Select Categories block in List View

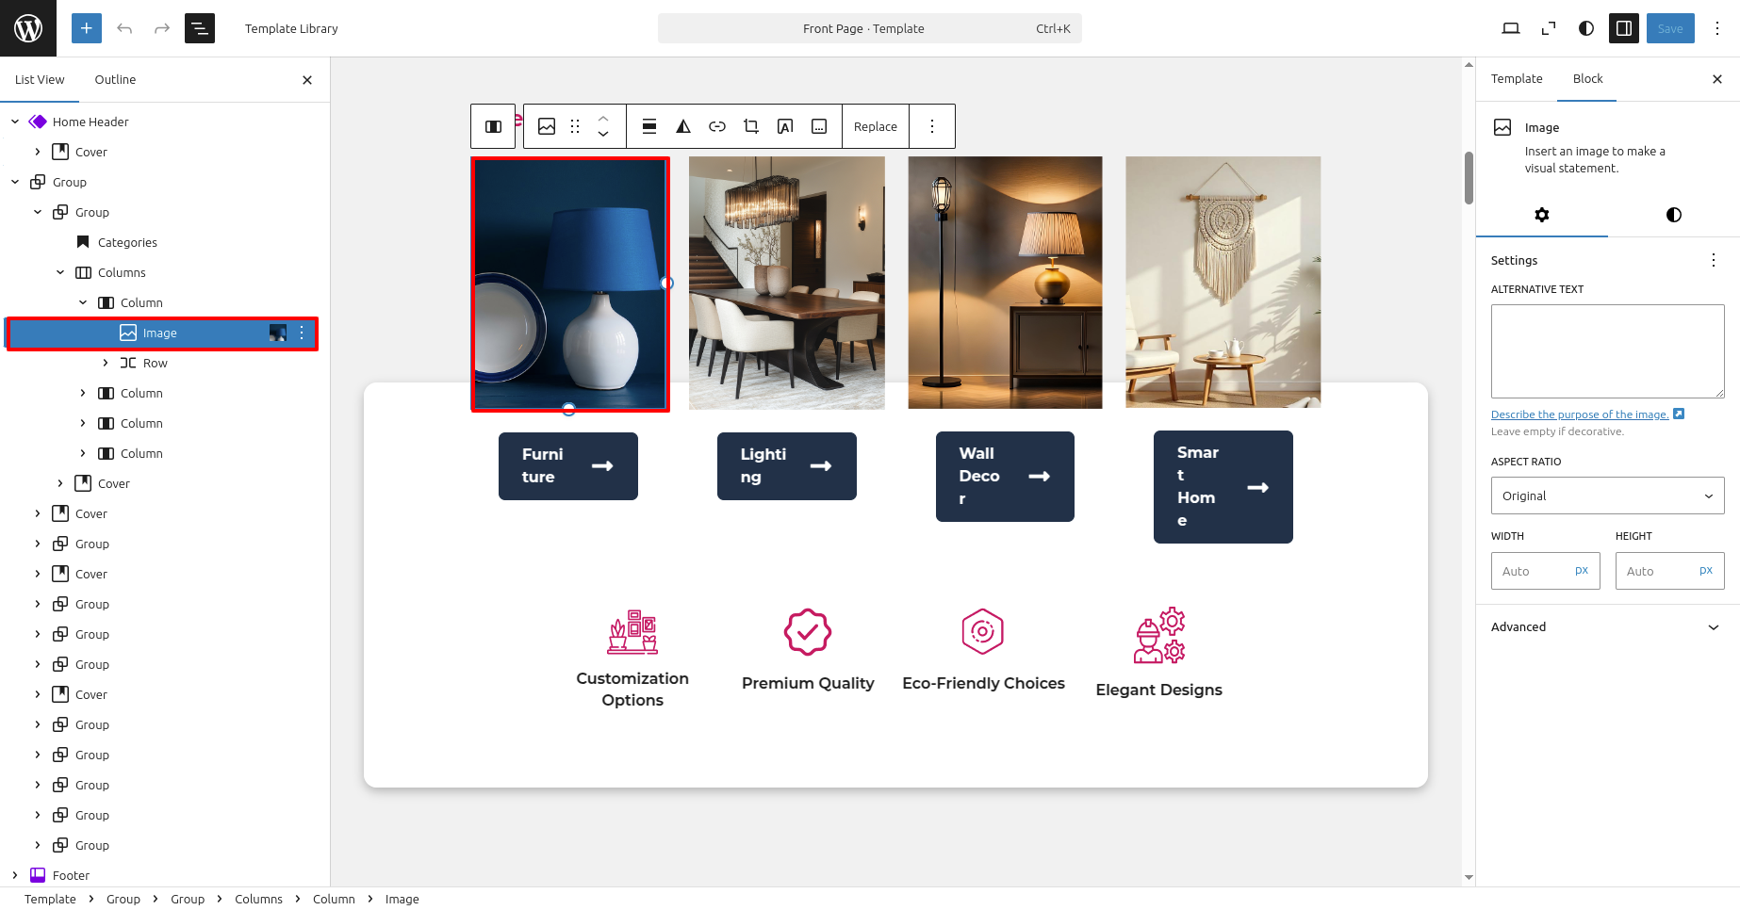[x=127, y=242]
